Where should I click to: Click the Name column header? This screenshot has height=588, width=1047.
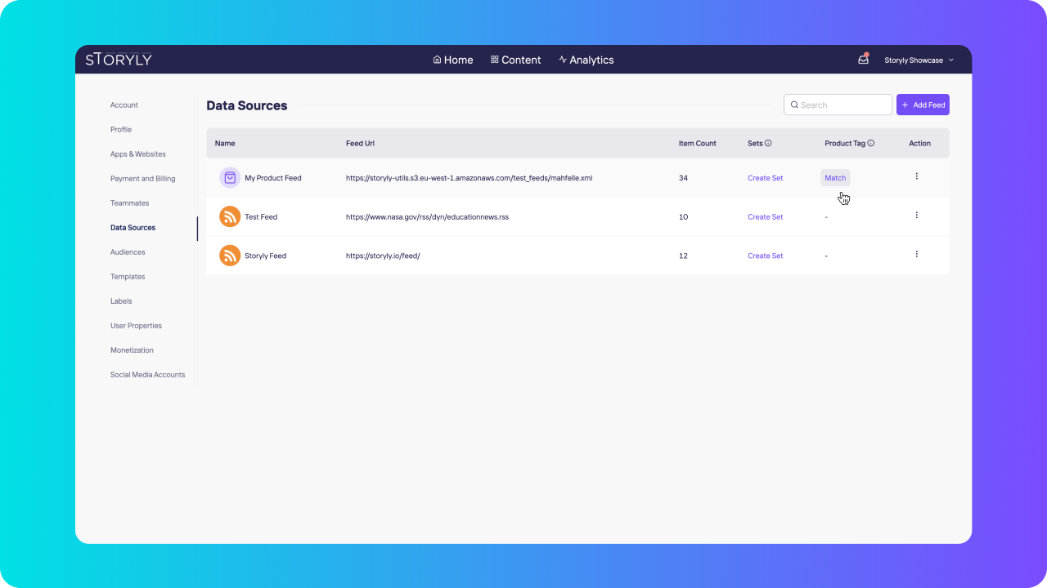click(225, 143)
